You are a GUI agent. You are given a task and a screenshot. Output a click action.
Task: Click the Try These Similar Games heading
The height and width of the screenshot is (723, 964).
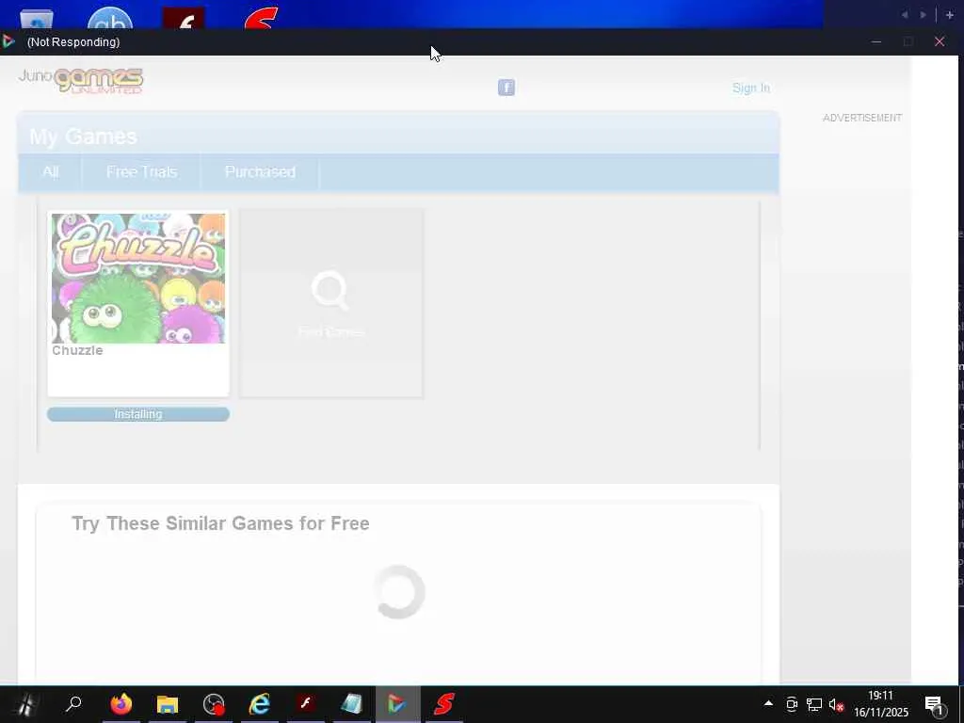[220, 523]
